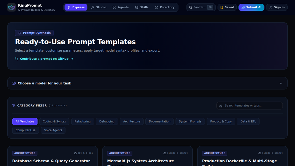Filter by Documentation category

159,121
